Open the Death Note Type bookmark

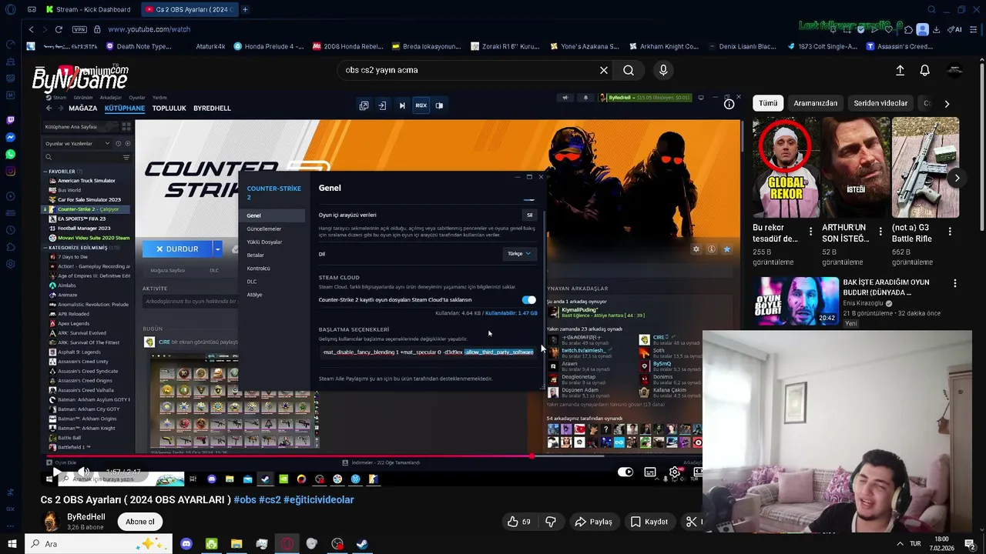pyautogui.click(x=138, y=46)
